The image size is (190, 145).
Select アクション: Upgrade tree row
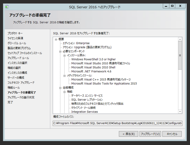pyautogui.click(x=87, y=47)
